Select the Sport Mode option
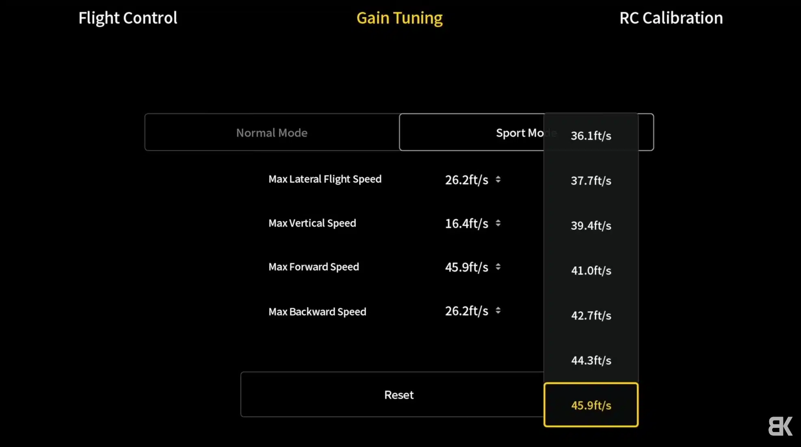The image size is (801, 447). coord(472,132)
